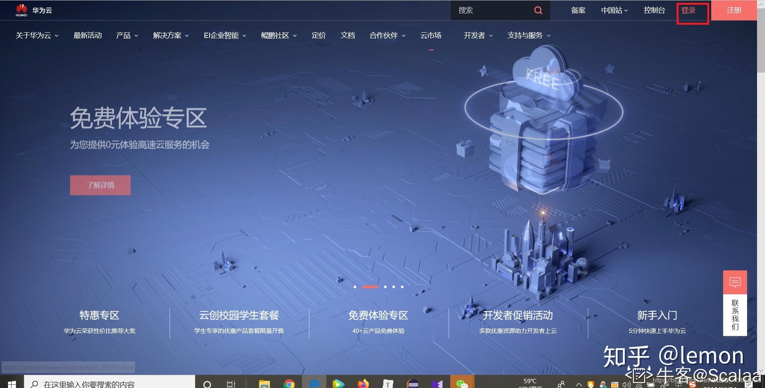Click 备案 in the top bar

click(578, 10)
